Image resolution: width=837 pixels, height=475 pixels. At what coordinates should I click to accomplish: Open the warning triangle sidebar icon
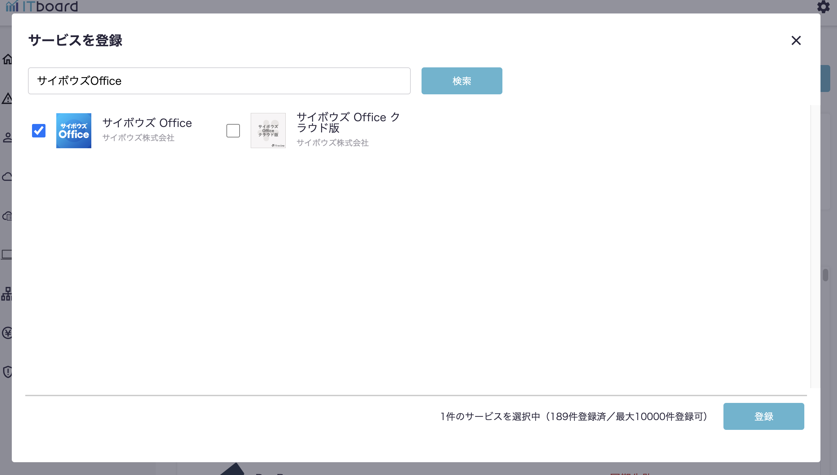pos(7,99)
